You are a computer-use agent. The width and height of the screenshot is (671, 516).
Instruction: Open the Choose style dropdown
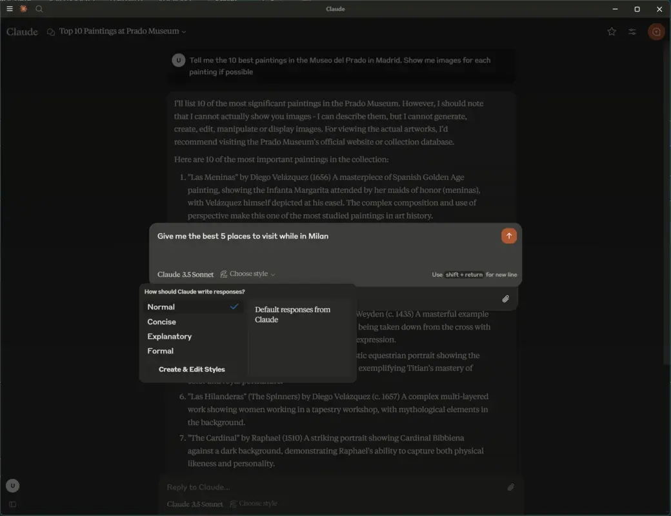point(248,273)
